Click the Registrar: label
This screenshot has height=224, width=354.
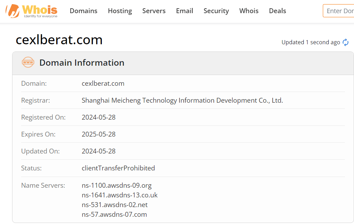pos(35,100)
